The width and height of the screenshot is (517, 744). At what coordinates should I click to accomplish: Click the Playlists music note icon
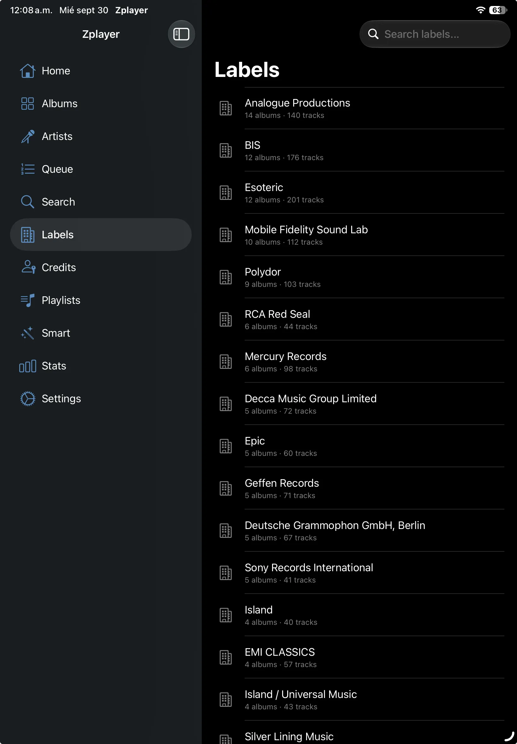(27, 300)
